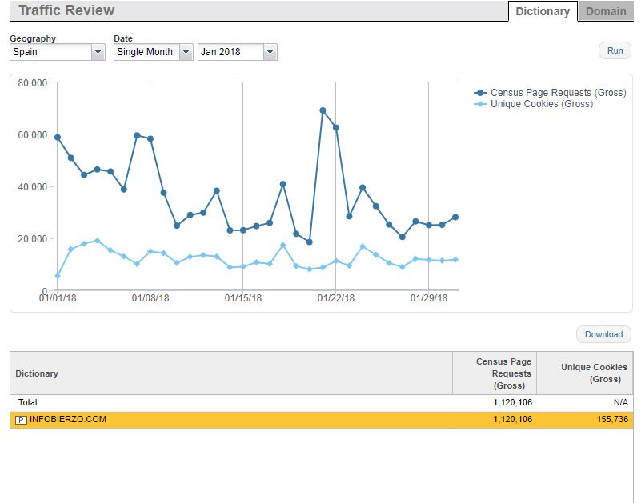Switch to the Domain tab
The image size is (641, 503).
coord(606,11)
